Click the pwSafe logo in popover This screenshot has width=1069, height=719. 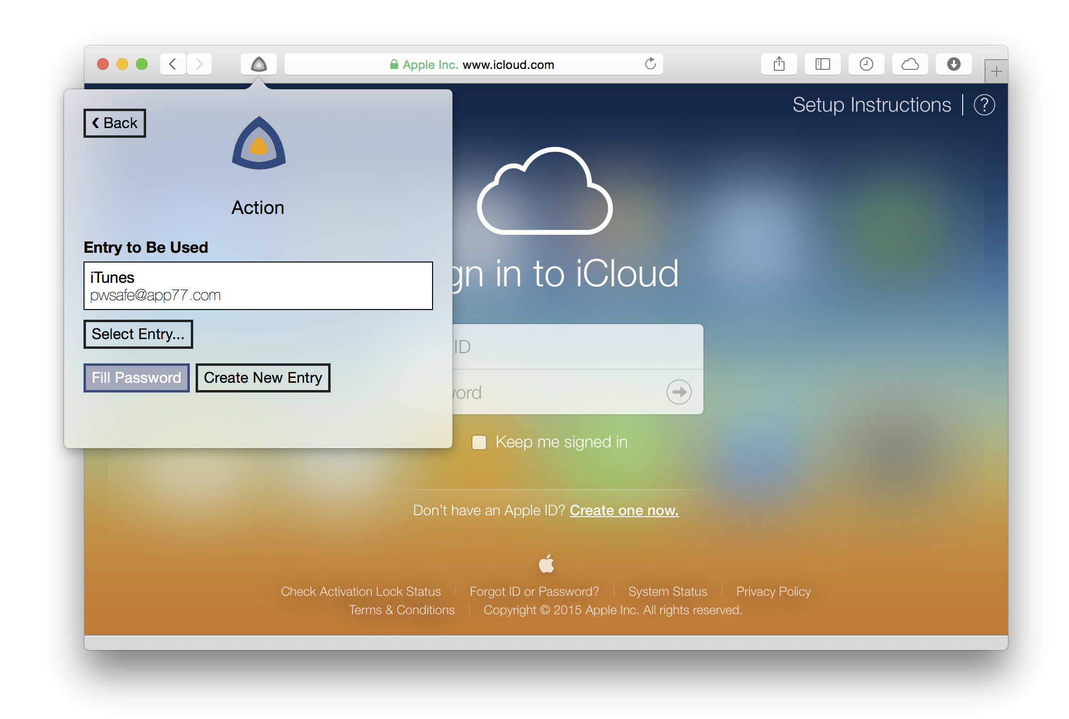point(259,143)
